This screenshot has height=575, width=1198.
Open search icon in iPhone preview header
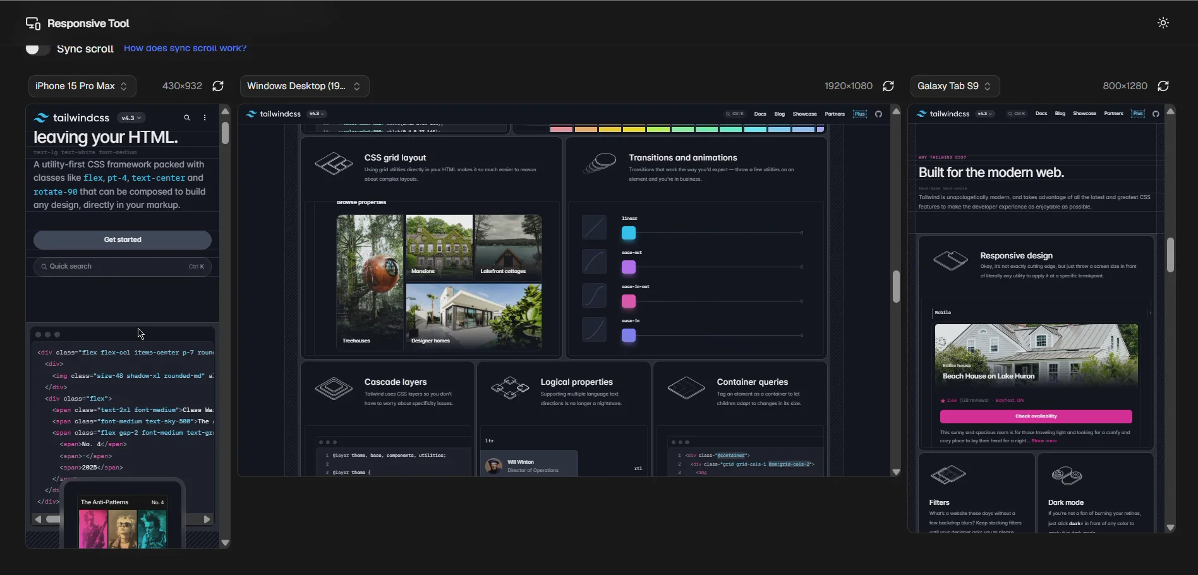[187, 118]
